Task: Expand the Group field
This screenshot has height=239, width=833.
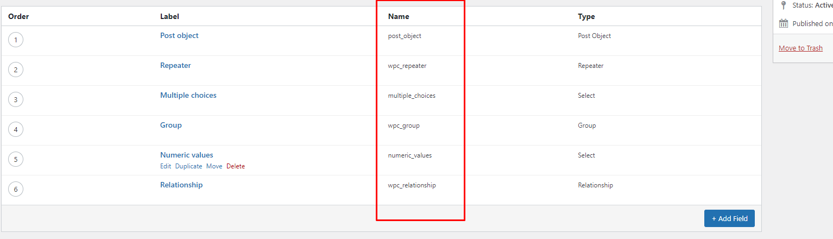Action: pos(171,125)
